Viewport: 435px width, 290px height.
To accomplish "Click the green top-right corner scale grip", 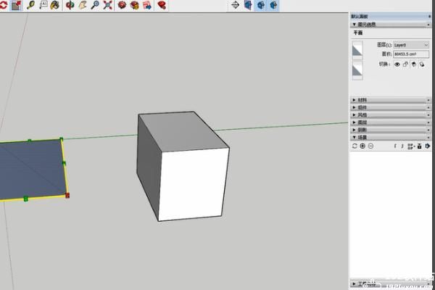I will [62, 138].
